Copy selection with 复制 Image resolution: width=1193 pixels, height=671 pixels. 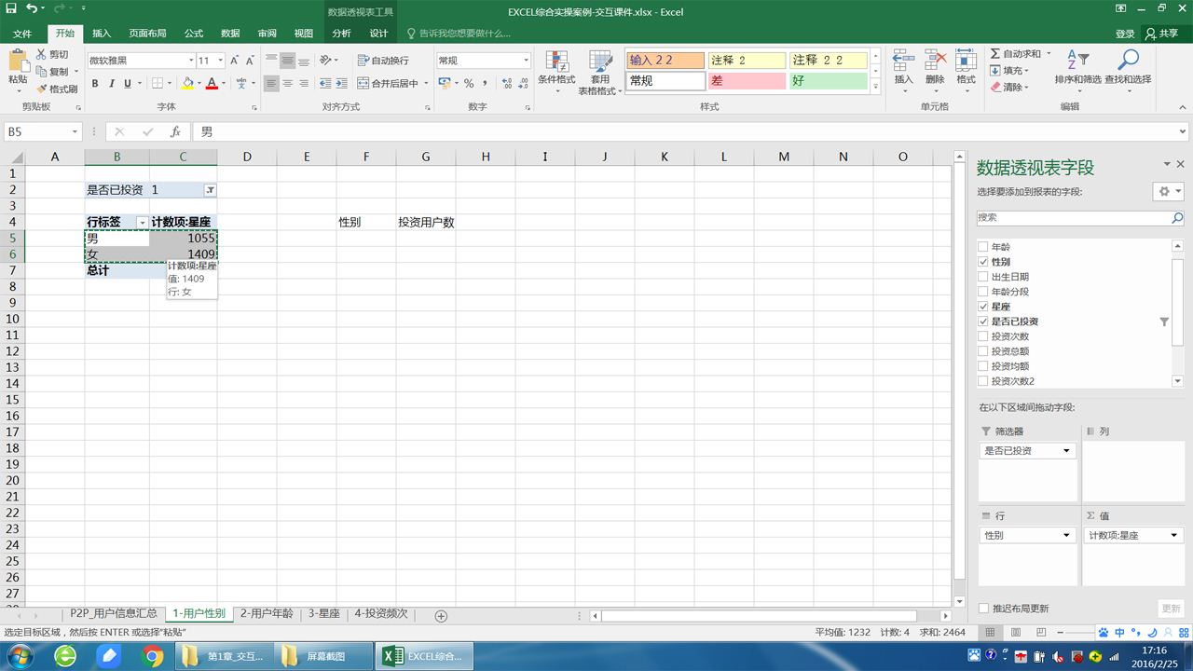coord(52,72)
